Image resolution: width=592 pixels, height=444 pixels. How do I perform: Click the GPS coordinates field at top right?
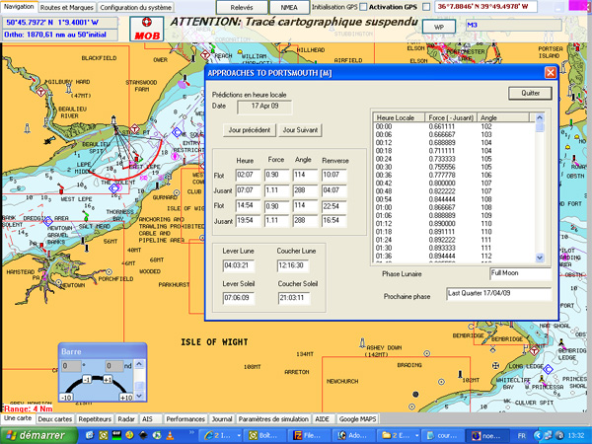pos(485,7)
